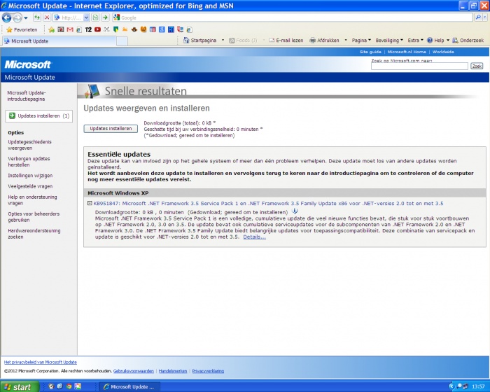
Task: Open the Pagina menu
Action: [361, 41]
